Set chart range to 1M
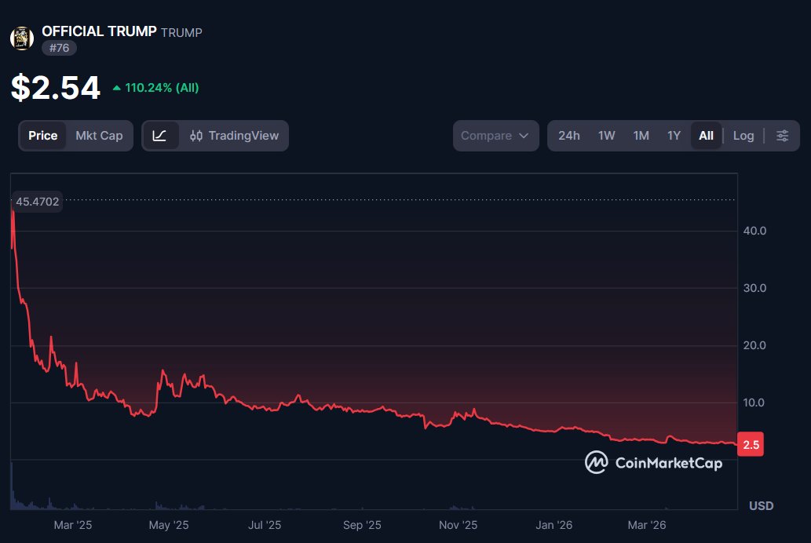Viewport: 811px width, 543px height. point(641,136)
